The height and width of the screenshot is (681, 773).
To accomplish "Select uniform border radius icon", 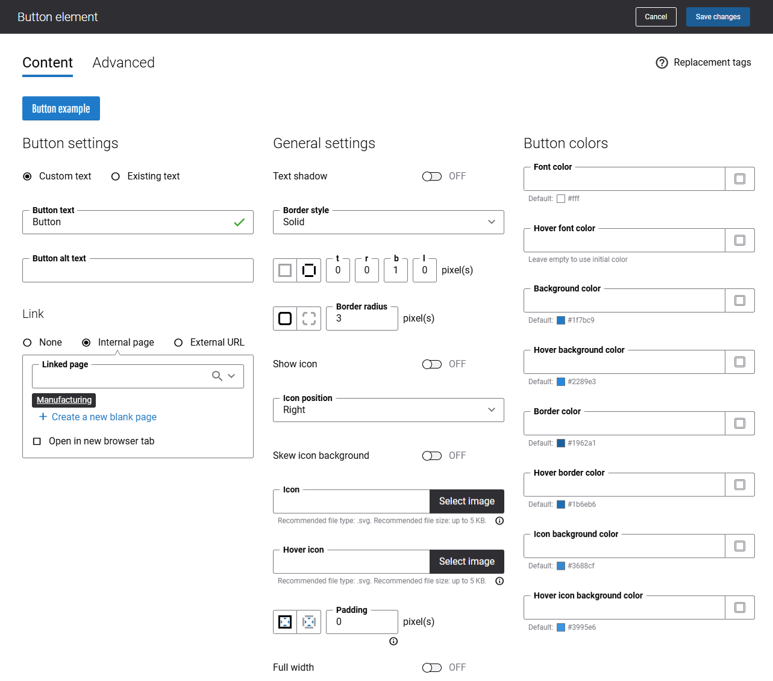I will [285, 319].
